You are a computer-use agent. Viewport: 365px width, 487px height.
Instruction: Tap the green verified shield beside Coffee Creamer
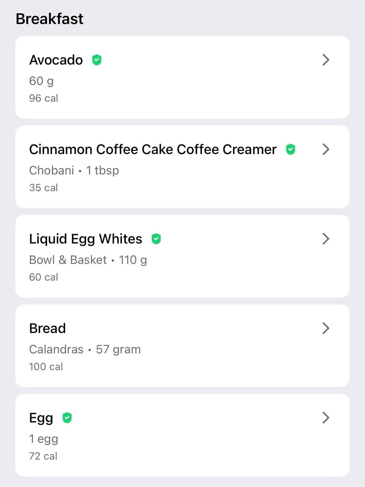pyautogui.click(x=291, y=149)
